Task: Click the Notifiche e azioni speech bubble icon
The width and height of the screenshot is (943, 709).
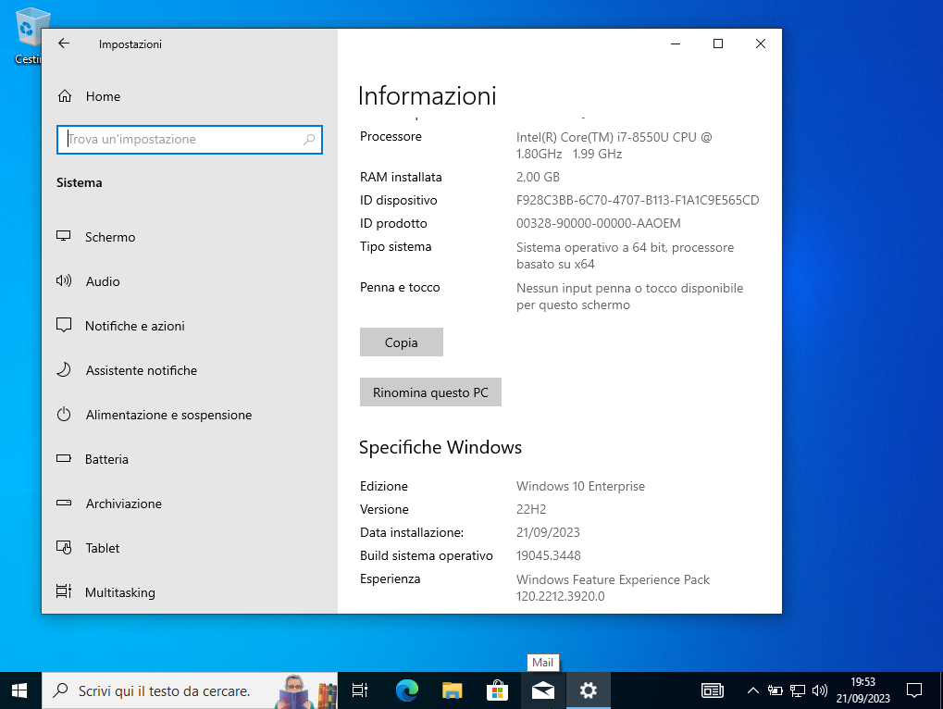Action: 64,325
